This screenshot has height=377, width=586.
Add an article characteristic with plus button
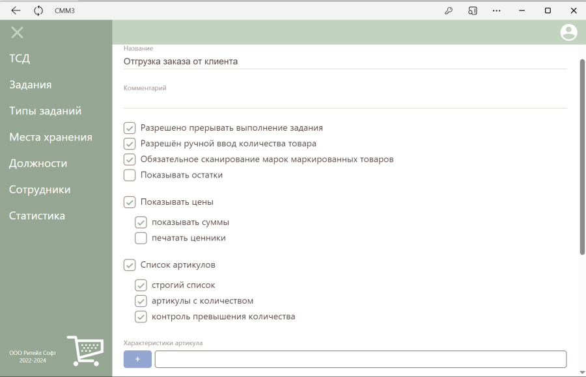point(137,359)
